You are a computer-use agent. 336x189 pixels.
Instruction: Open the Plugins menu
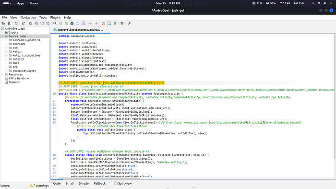55,18
